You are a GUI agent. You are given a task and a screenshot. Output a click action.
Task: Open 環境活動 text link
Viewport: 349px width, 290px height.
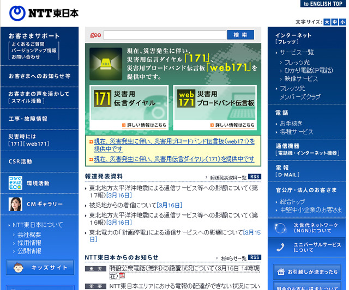click(x=38, y=183)
